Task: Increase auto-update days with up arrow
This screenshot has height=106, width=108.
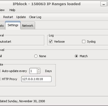Action: (x=39, y=70)
